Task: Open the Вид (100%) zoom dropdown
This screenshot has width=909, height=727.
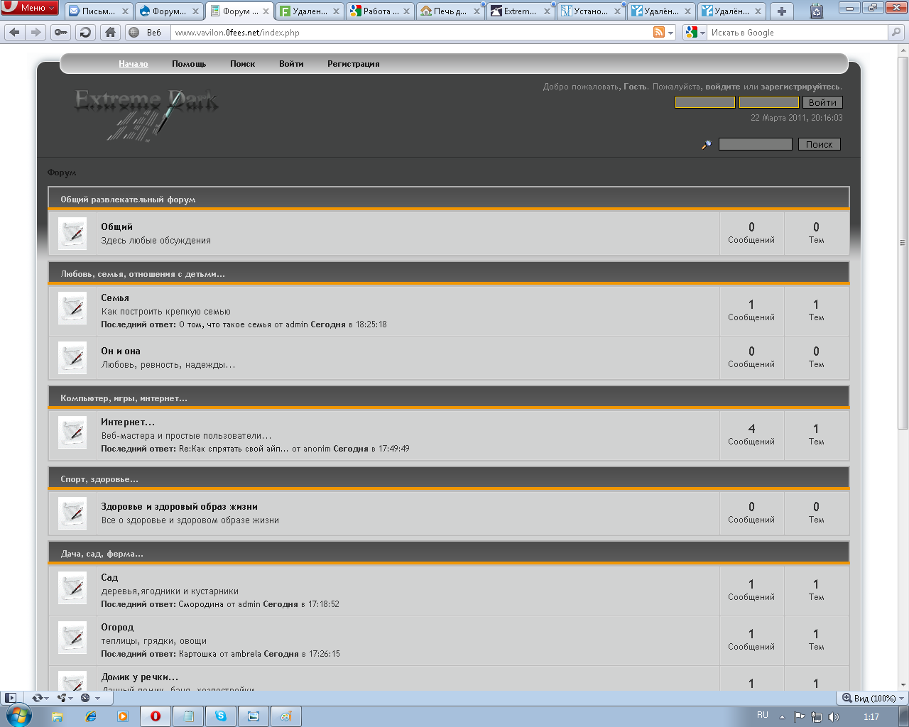Action: [873, 698]
